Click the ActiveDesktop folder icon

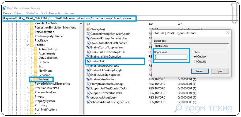click(x=36, y=49)
